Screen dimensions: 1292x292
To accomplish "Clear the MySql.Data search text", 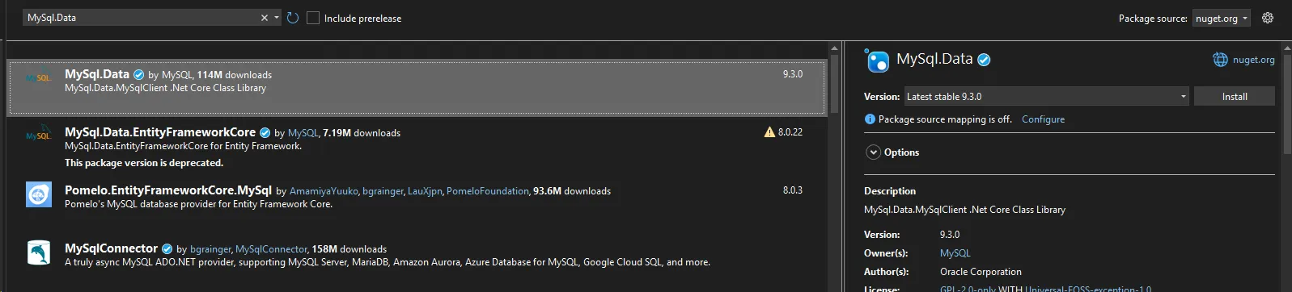I will (x=264, y=18).
